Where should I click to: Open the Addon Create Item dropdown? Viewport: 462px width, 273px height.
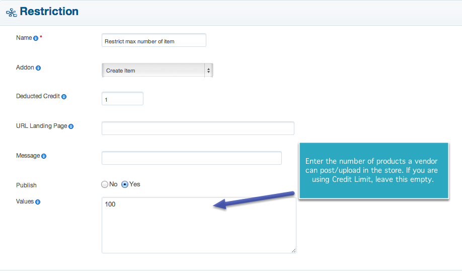coord(158,71)
